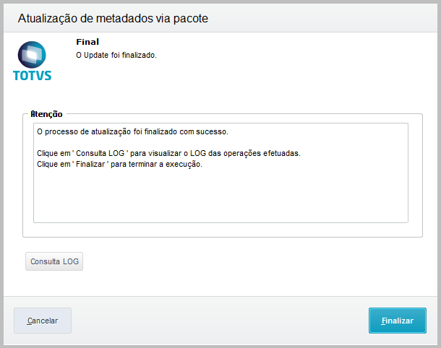Select the 'Atenção' group box label
This screenshot has width=441, height=348.
(47, 114)
